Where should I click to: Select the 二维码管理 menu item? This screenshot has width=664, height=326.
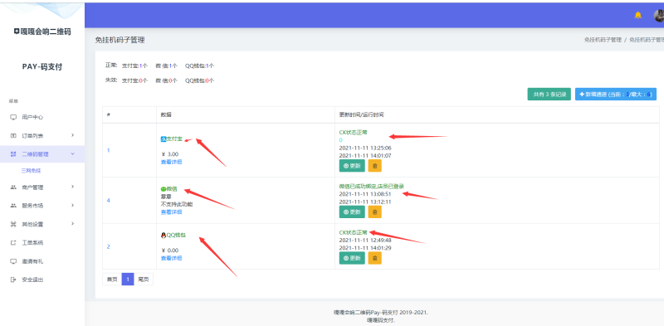[42, 154]
